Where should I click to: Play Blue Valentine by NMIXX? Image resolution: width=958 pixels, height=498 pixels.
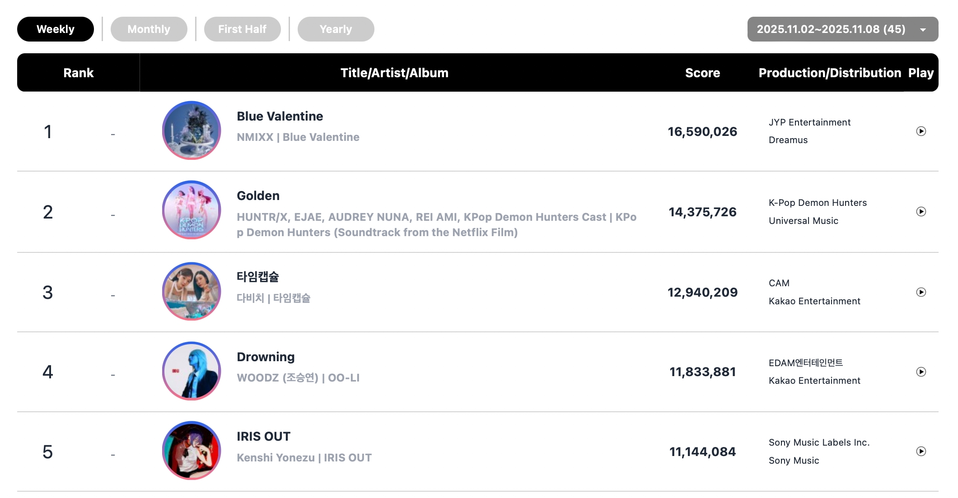click(x=921, y=131)
